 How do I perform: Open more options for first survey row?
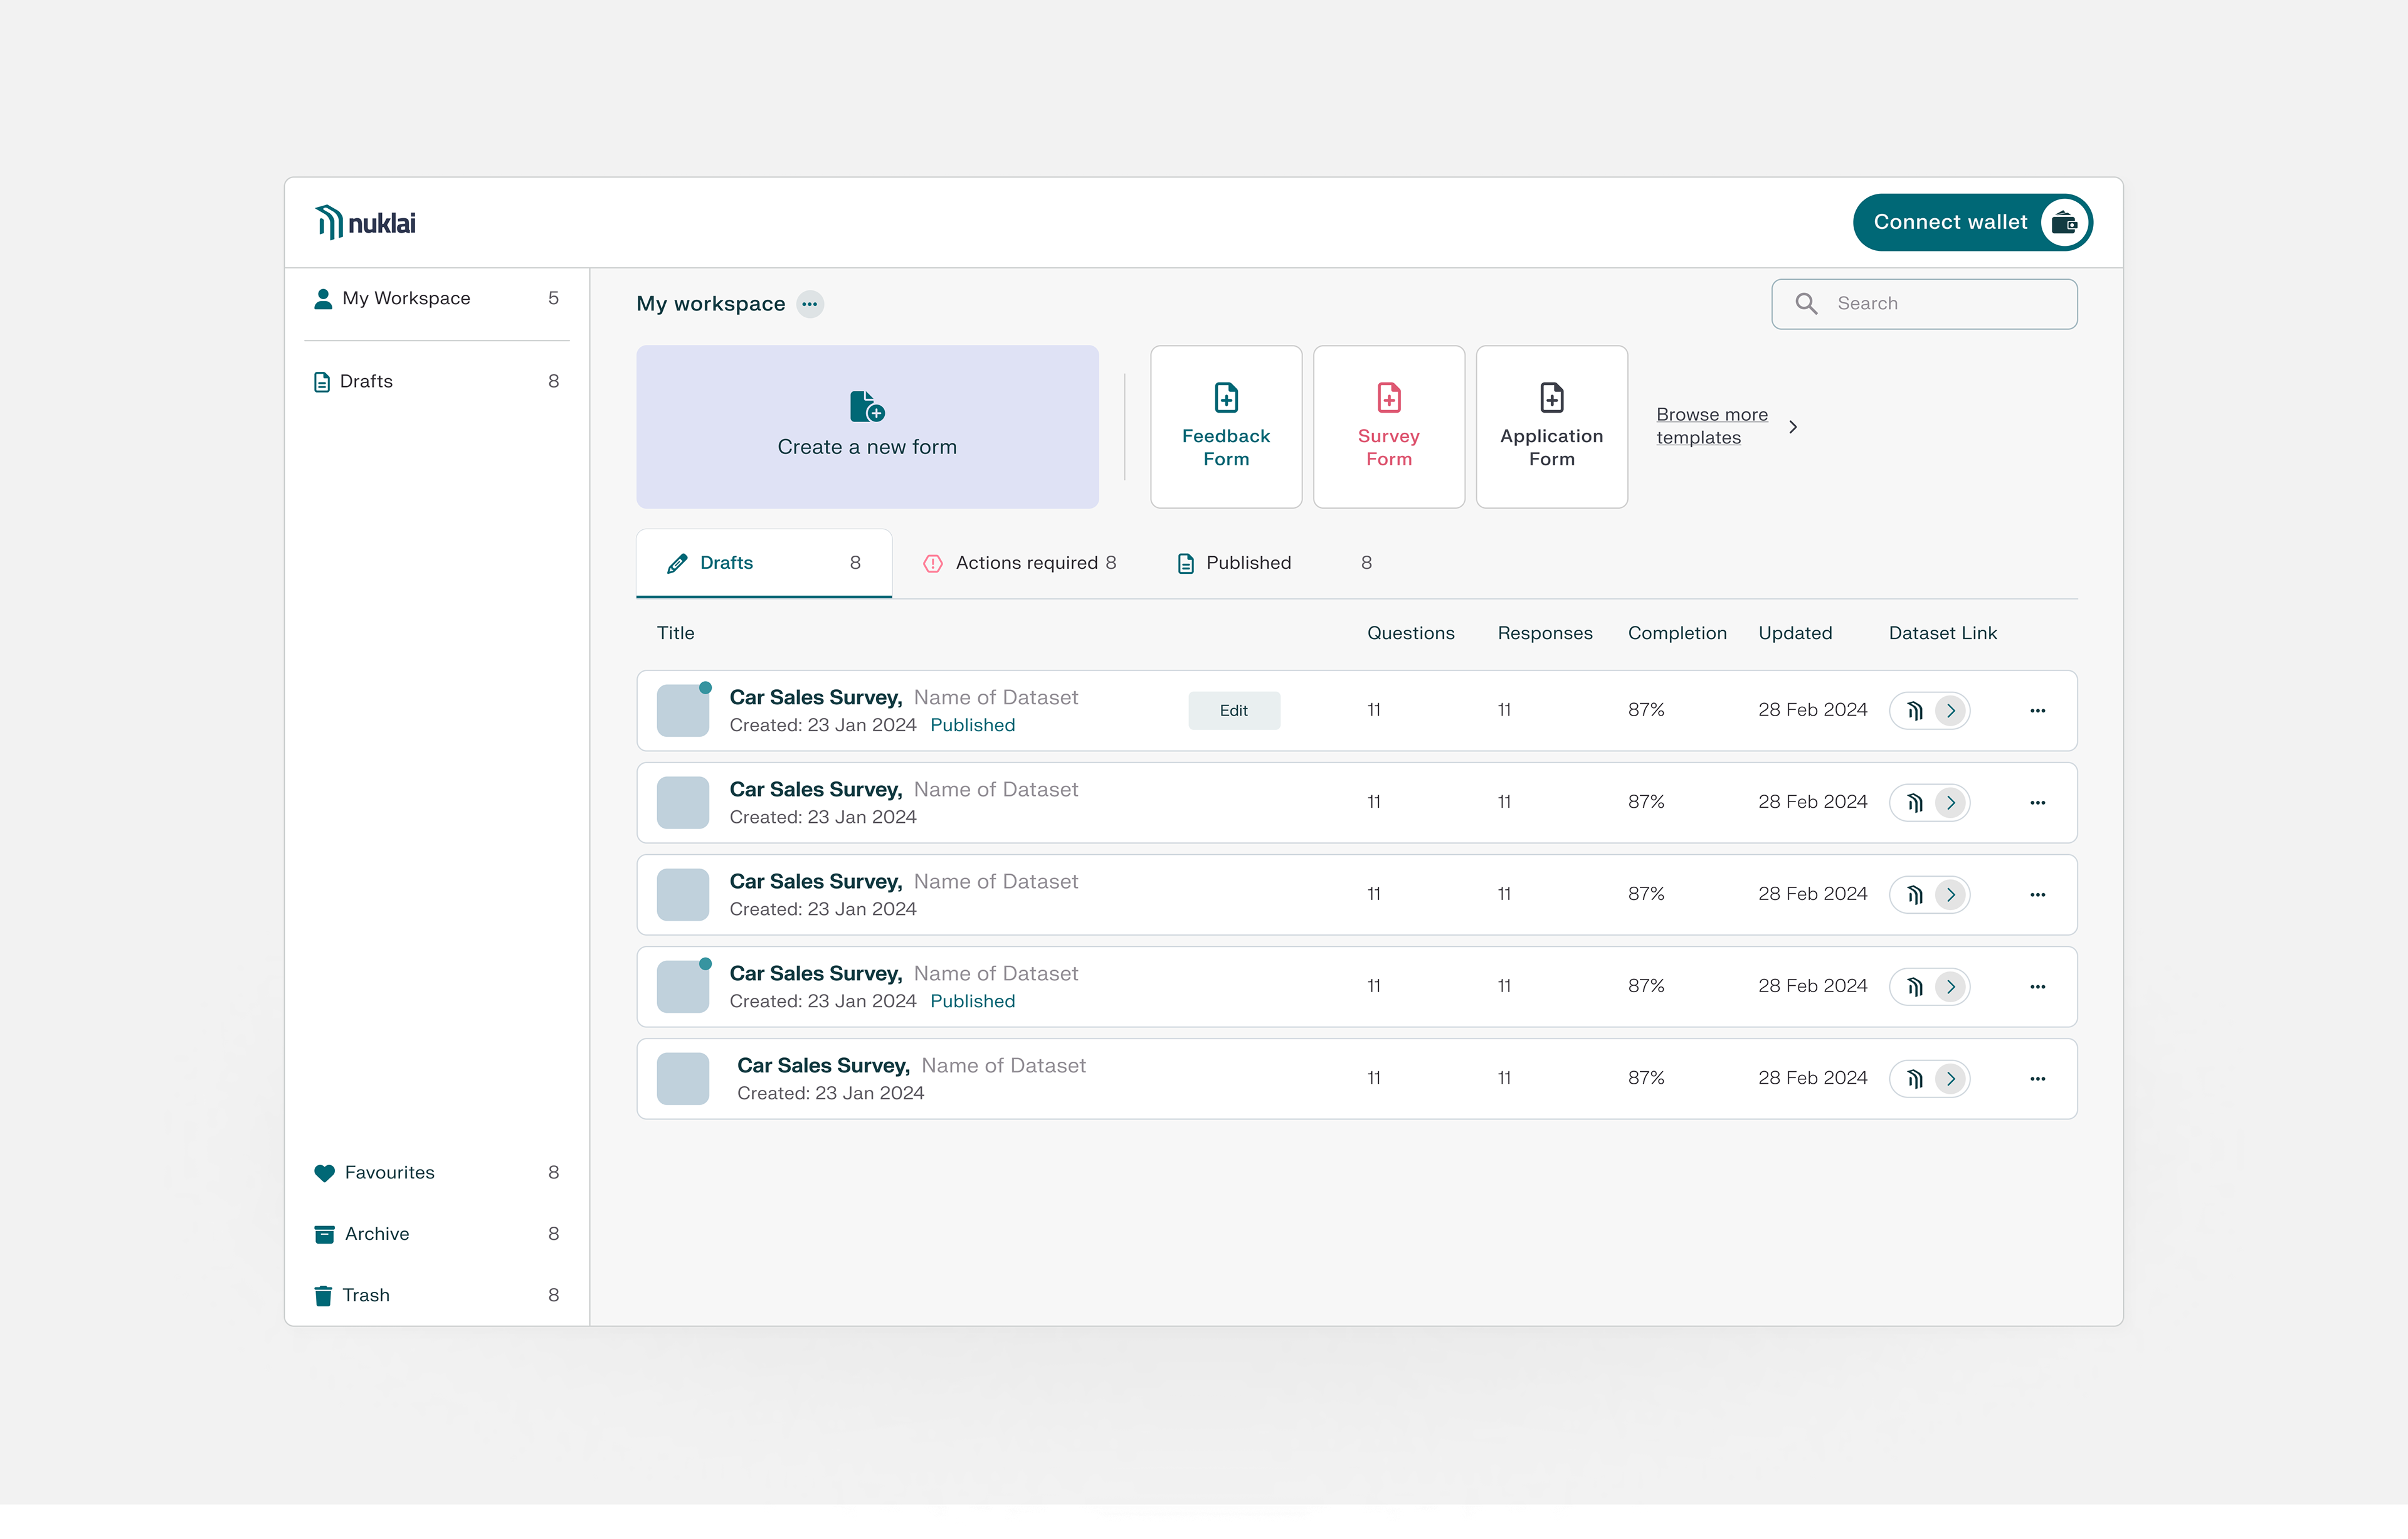[x=2038, y=711]
